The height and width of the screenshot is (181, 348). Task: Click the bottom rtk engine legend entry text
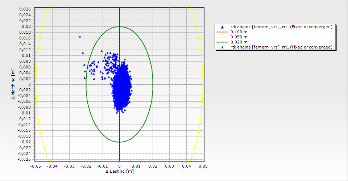(281, 47)
